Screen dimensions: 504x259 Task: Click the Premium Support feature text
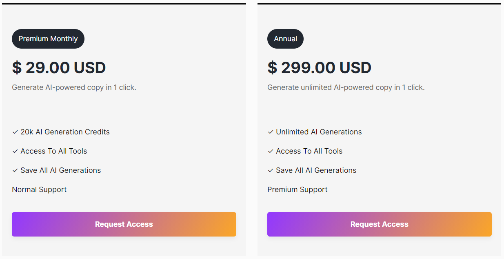[x=298, y=190]
